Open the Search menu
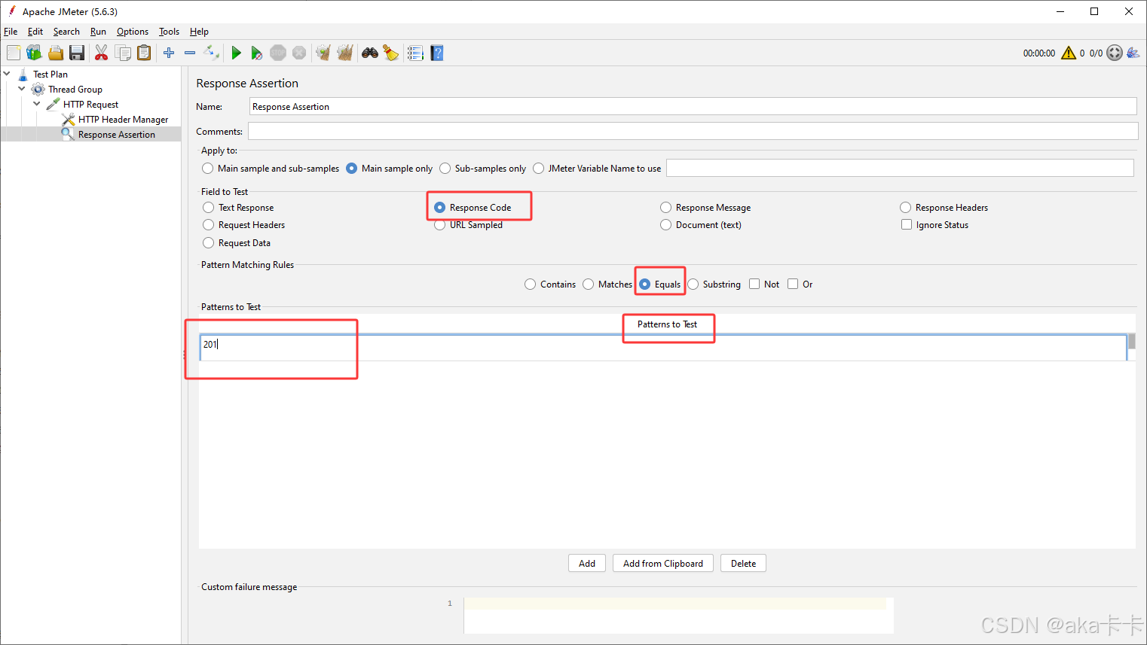1147x645 pixels. 66,32
